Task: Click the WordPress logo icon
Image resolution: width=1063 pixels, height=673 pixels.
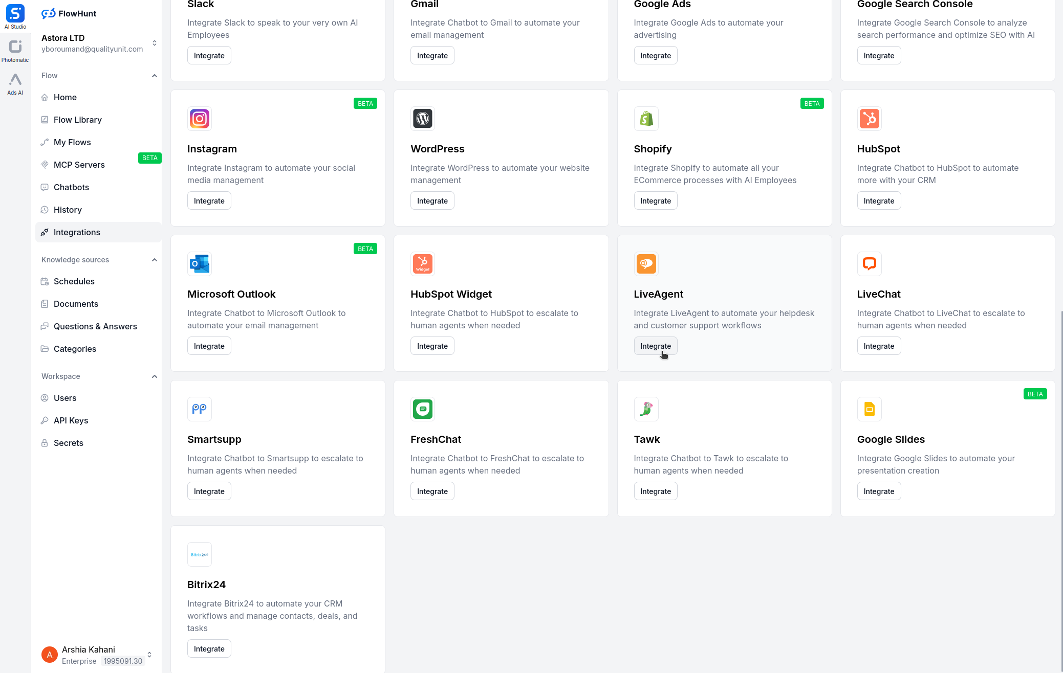Action: [423, 119]
